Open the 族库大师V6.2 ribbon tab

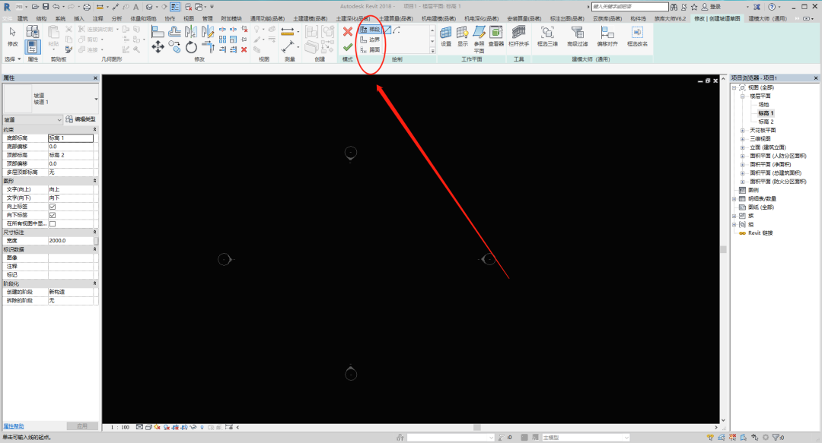pyautogui.click(x=670, y=18)
